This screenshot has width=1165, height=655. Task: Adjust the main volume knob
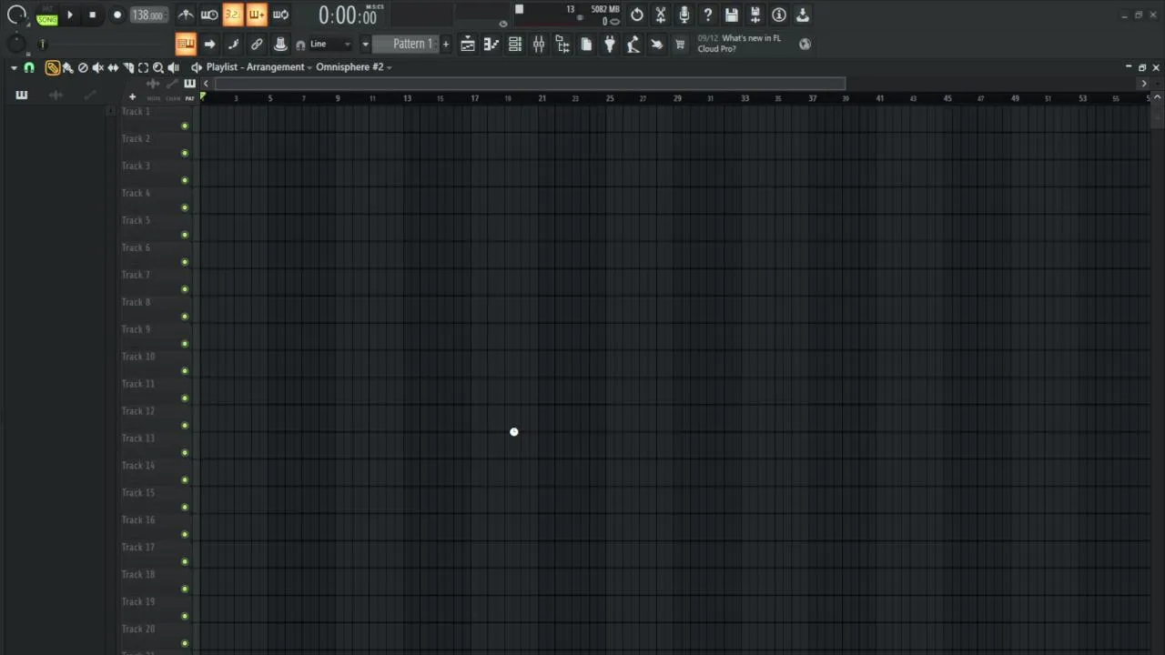pyautogui.click(x=16, y=15)
